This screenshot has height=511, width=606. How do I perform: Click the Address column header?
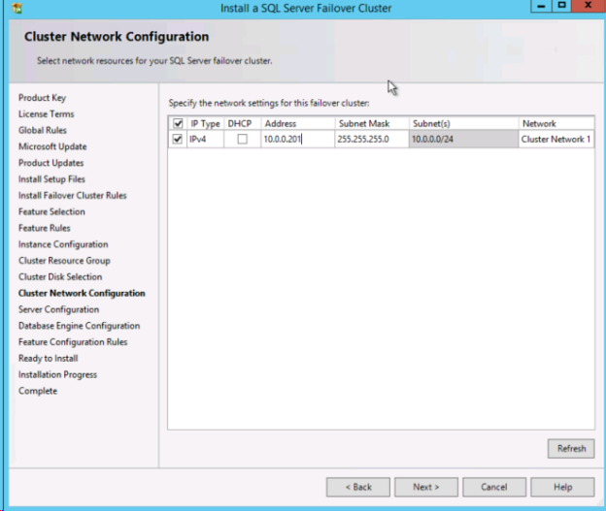pyautogui.click(x=297, y=123)
